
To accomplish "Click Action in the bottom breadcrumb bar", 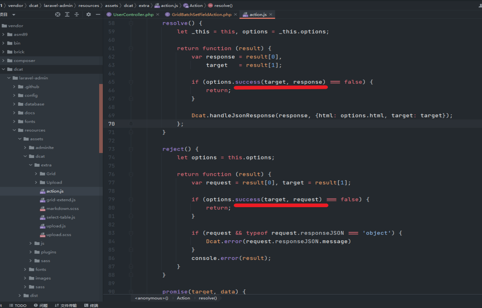I will (183, 298).
